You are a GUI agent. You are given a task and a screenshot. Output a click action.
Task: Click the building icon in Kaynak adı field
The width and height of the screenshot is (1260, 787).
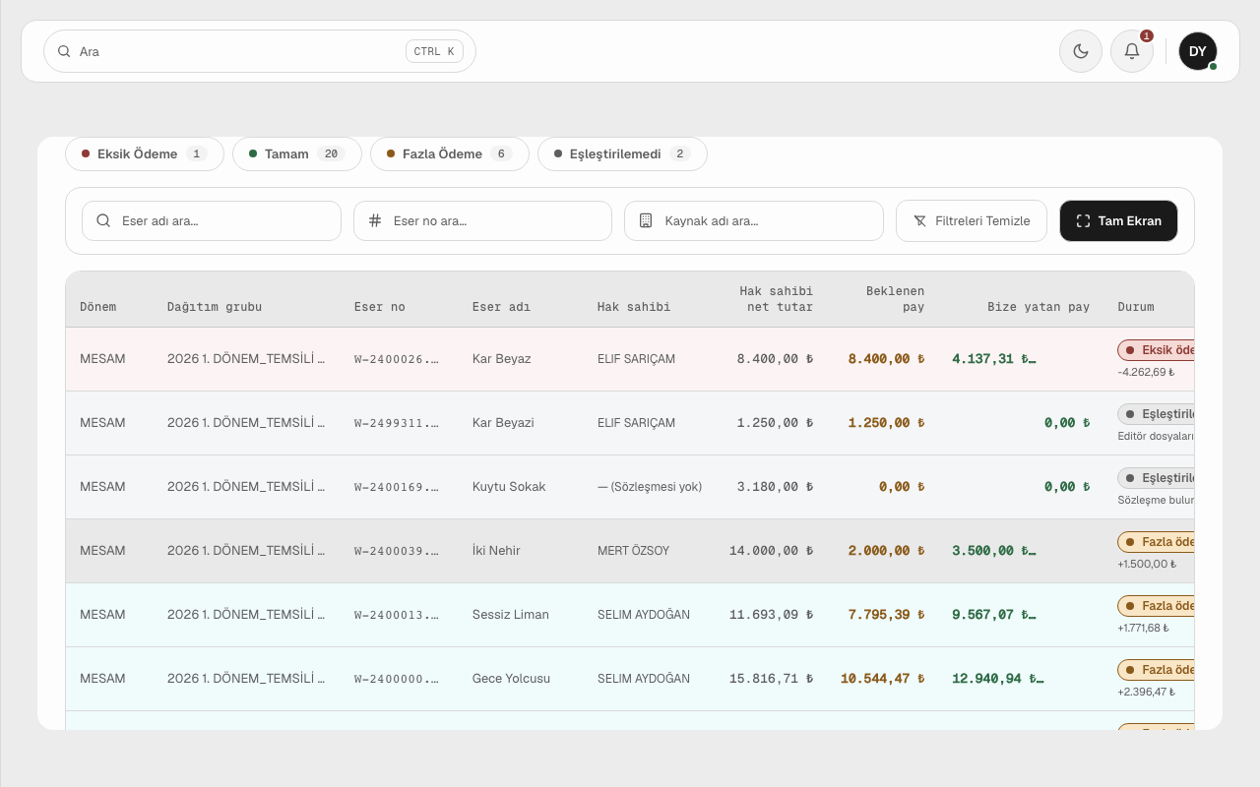646,220
